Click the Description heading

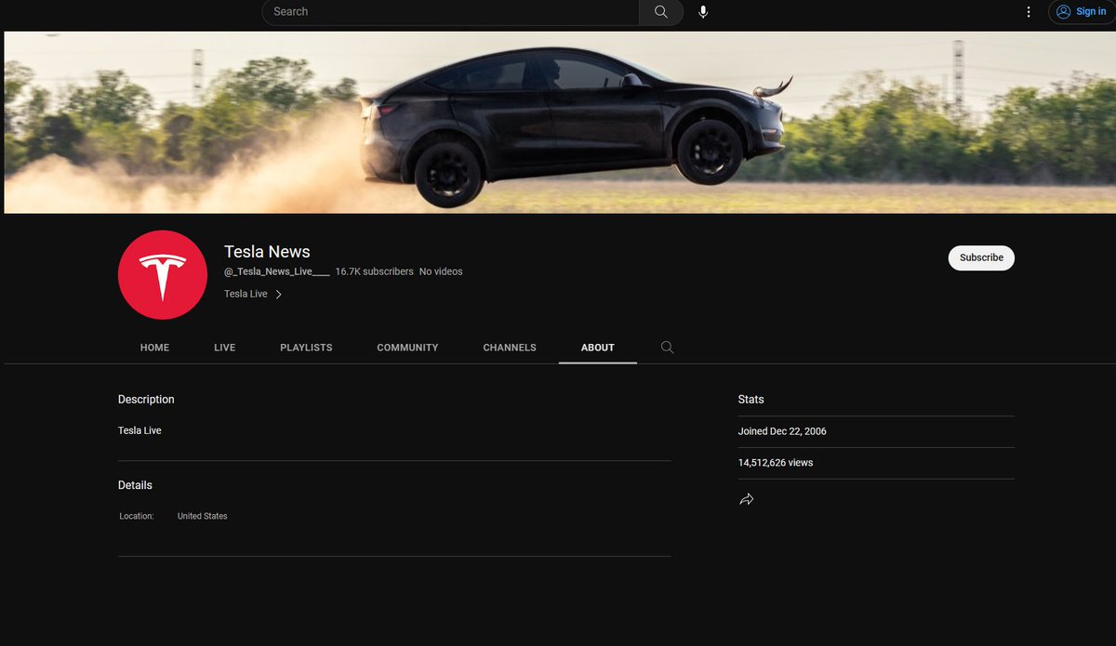146,400
